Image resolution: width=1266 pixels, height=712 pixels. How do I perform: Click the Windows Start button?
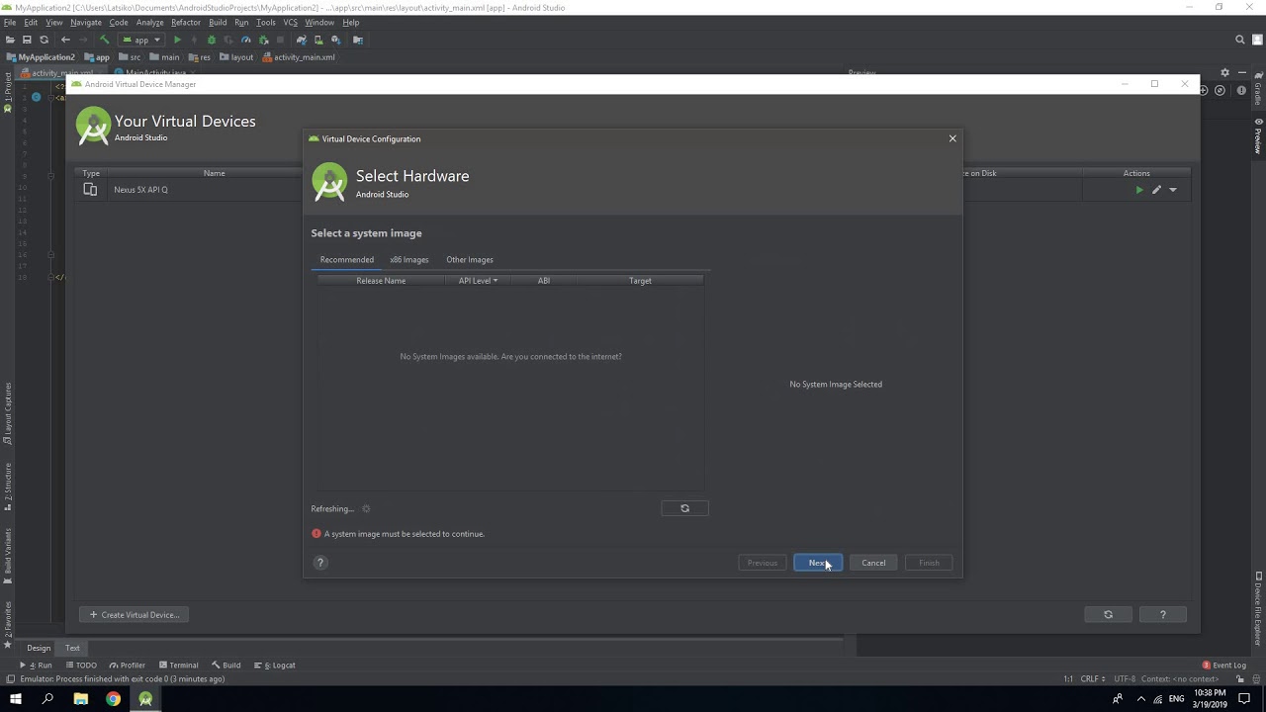(x=16, y=699)
